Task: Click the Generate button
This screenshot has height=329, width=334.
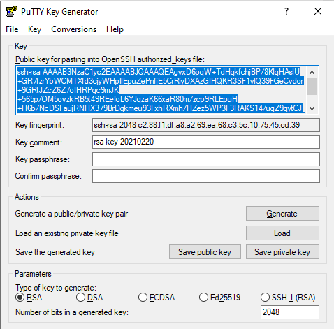Action: click(282, 213)
